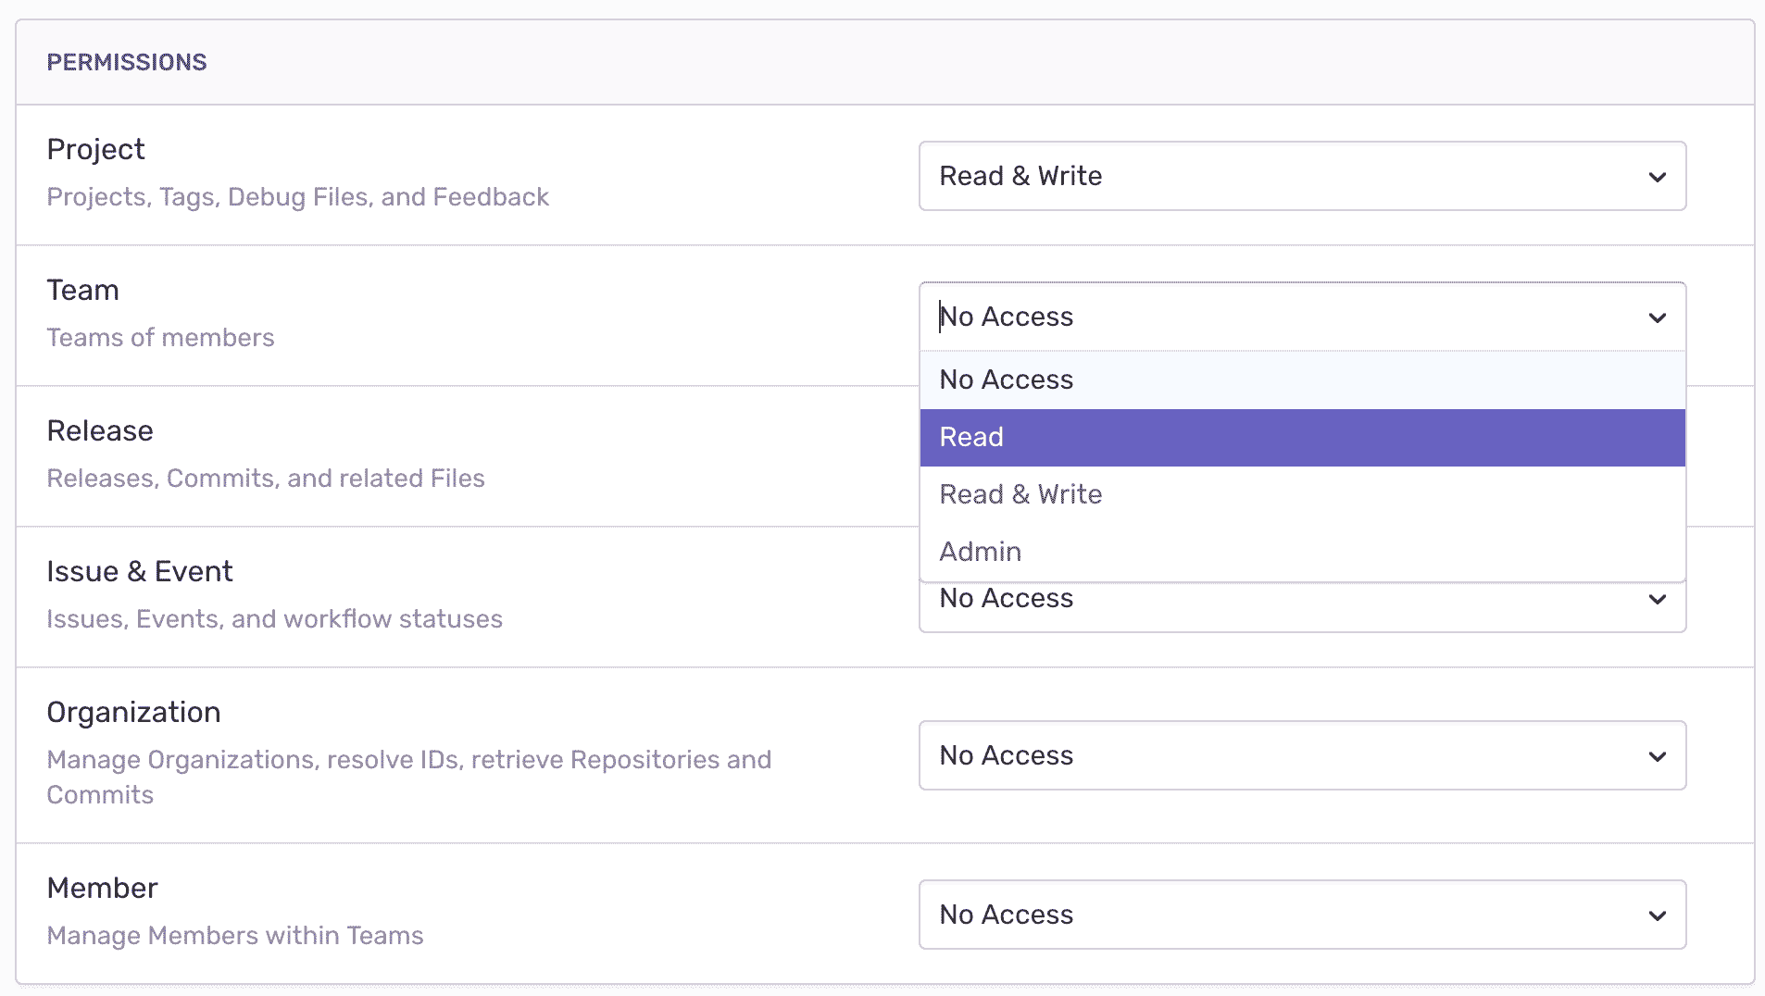Click the Project dropdown chevron arrow

pos(1657,177)
